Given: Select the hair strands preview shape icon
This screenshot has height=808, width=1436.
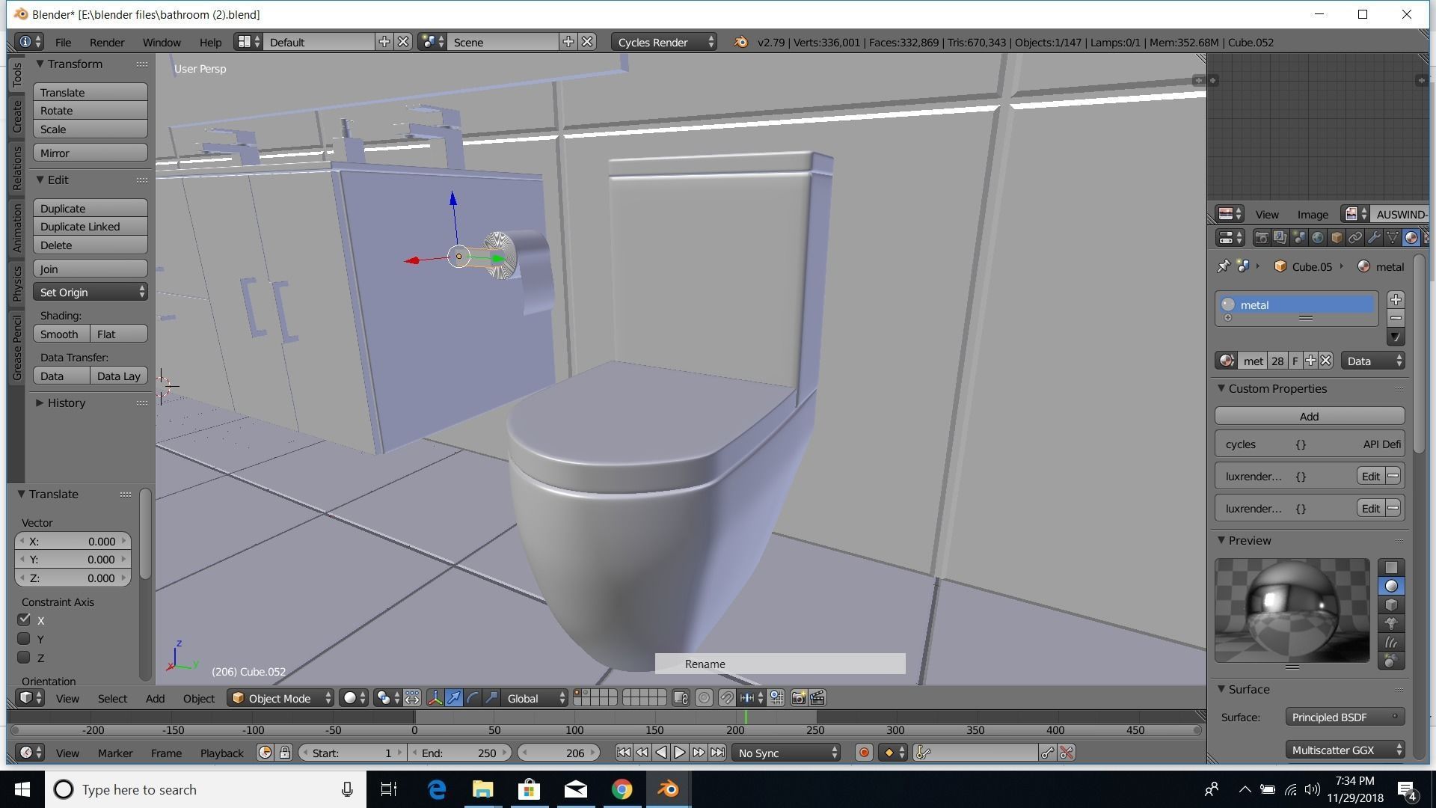Looking at the screenshot, I should pyautogui.click(x=1391, y=642).
